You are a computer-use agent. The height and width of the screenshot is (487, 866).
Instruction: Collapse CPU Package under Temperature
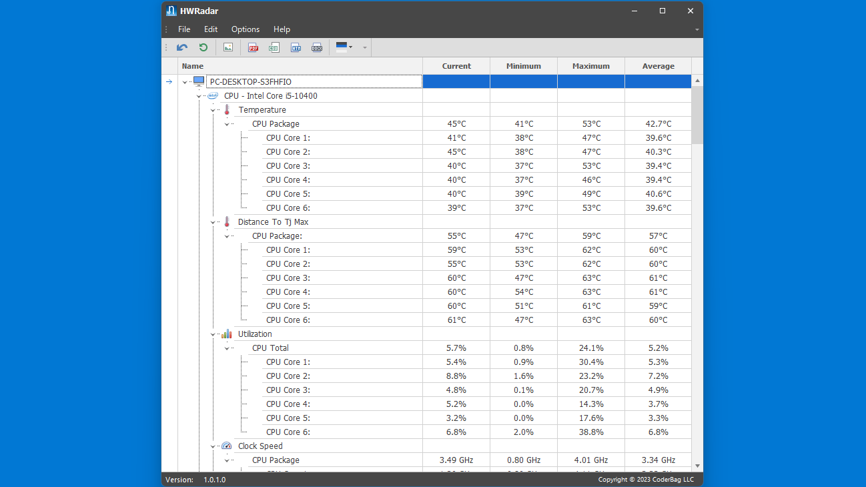tap(227, 124)
